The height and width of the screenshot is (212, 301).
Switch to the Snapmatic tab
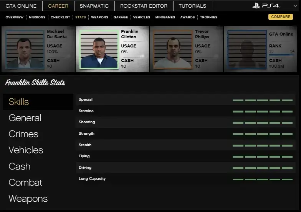click(x=94, y=6)
